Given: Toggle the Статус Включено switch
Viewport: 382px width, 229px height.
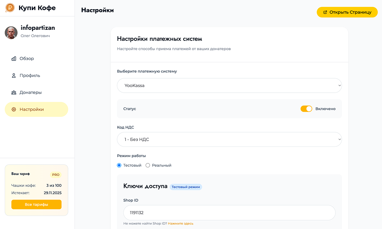Looking at the screenshot, I should (306, 109).
